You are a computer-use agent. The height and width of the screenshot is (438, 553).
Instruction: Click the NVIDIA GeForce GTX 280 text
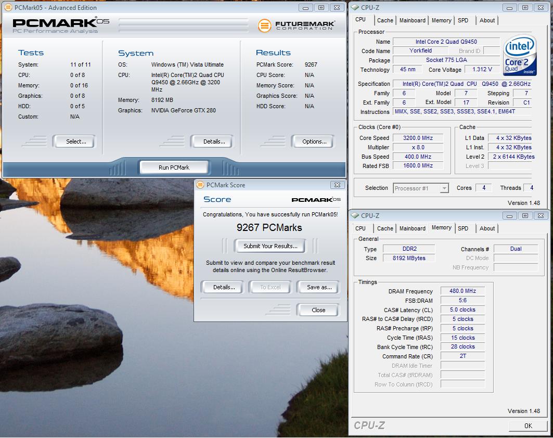(x=184, y=110)
